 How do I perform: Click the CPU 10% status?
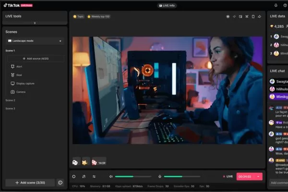point(78,186)
